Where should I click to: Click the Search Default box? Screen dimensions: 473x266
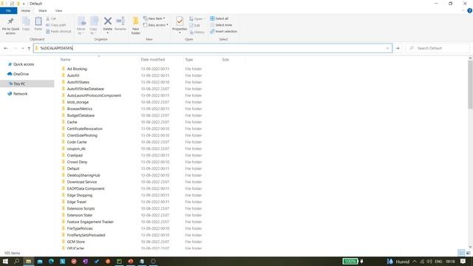[438, 48]
